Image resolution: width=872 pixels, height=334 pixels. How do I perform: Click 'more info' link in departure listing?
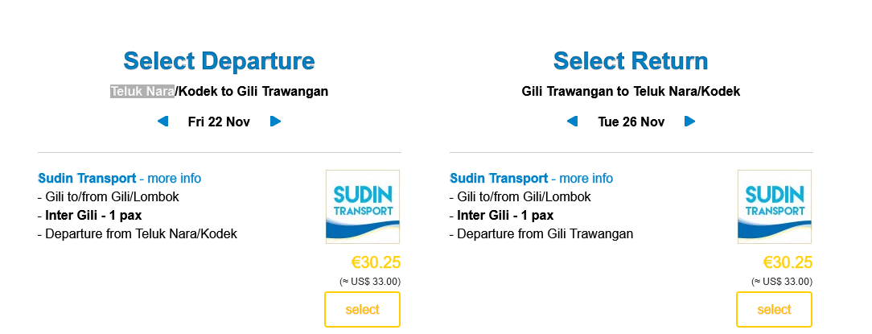pyautogui.click(x=175, y=178)
